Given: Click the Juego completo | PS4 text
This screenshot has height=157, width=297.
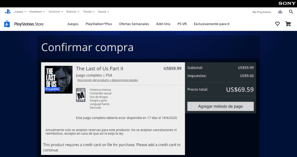Looking at the screenshot, I should click(94, 75).
